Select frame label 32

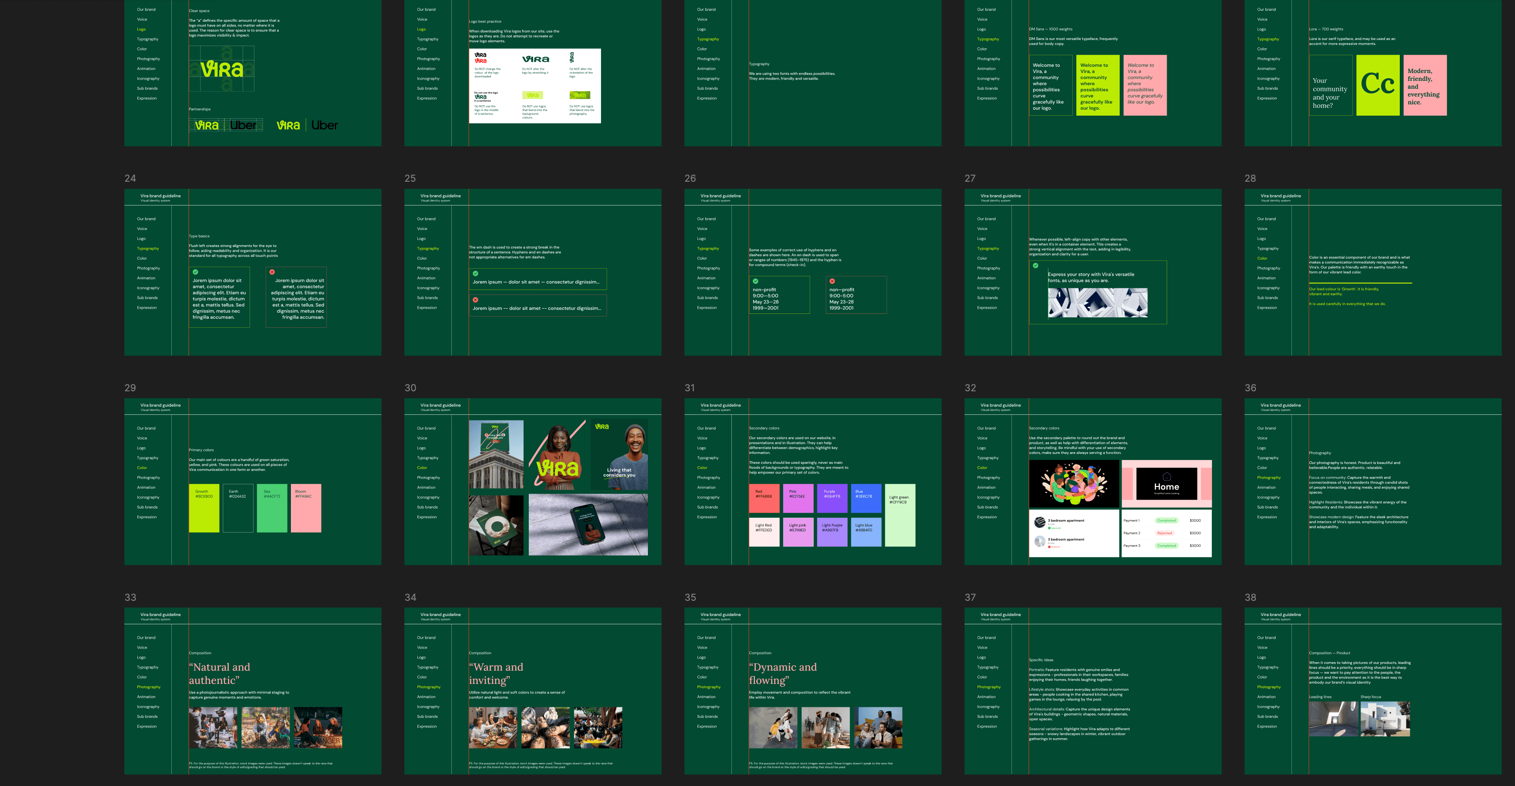(x=970, y=388)
